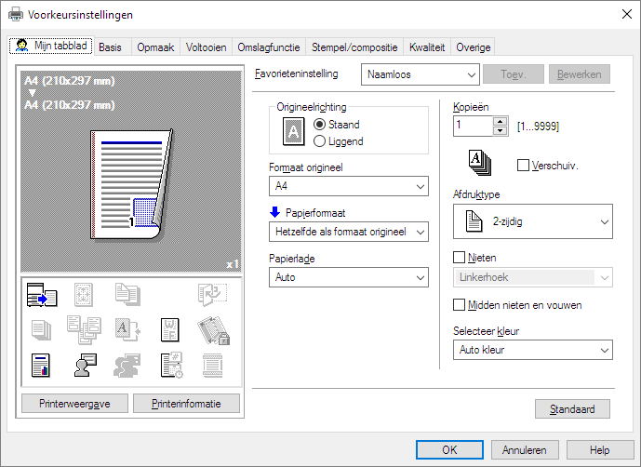Click the page number and date stamp icon

pyautogui.click(x=172, y=365)
